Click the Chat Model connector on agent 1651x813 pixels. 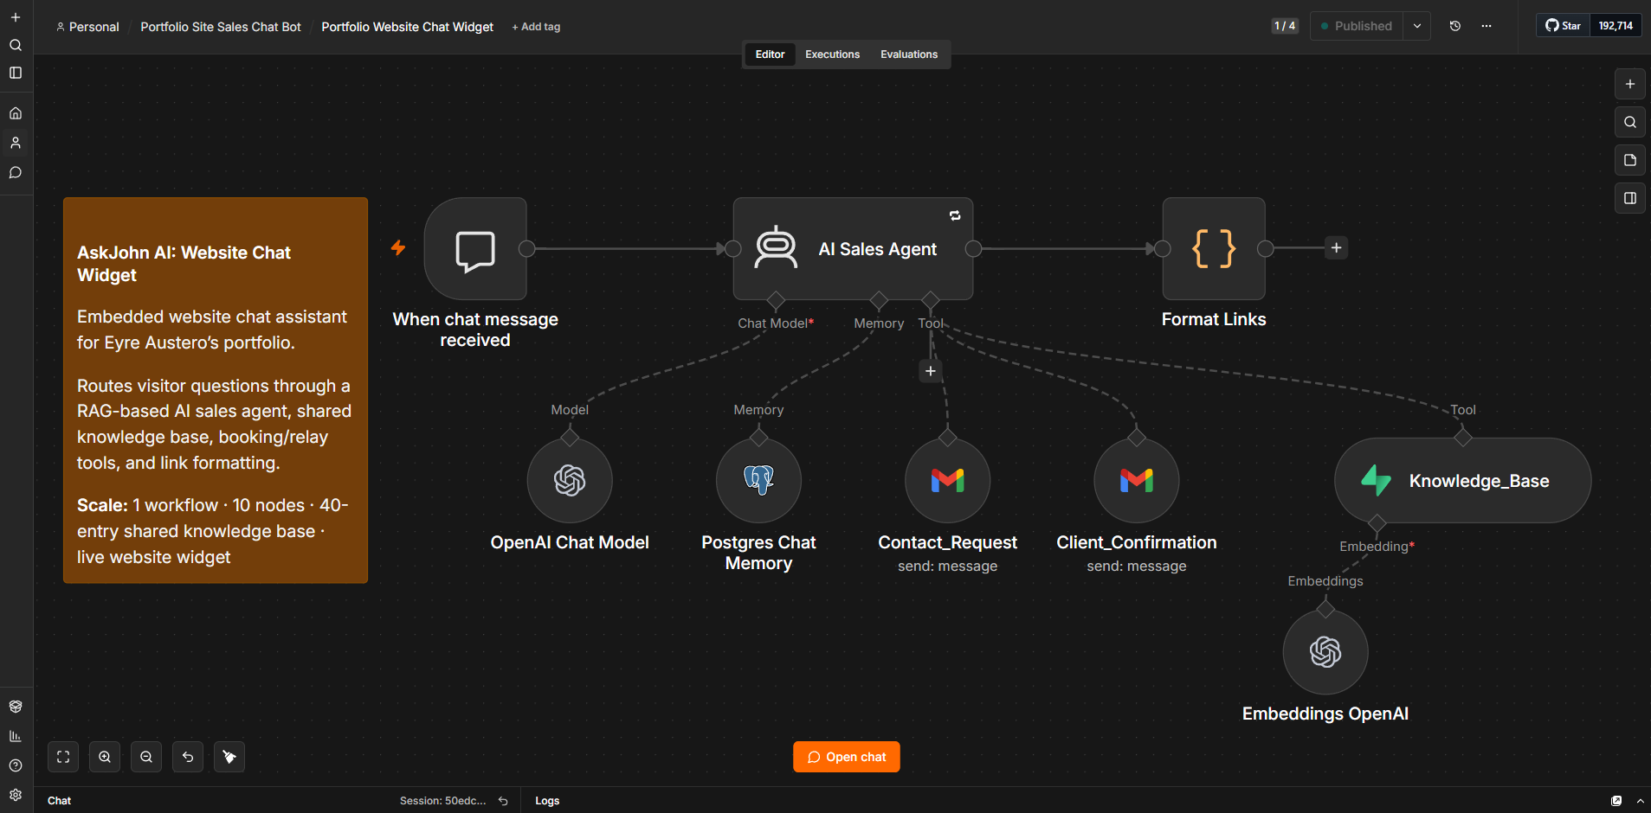(x=776, y=301)
